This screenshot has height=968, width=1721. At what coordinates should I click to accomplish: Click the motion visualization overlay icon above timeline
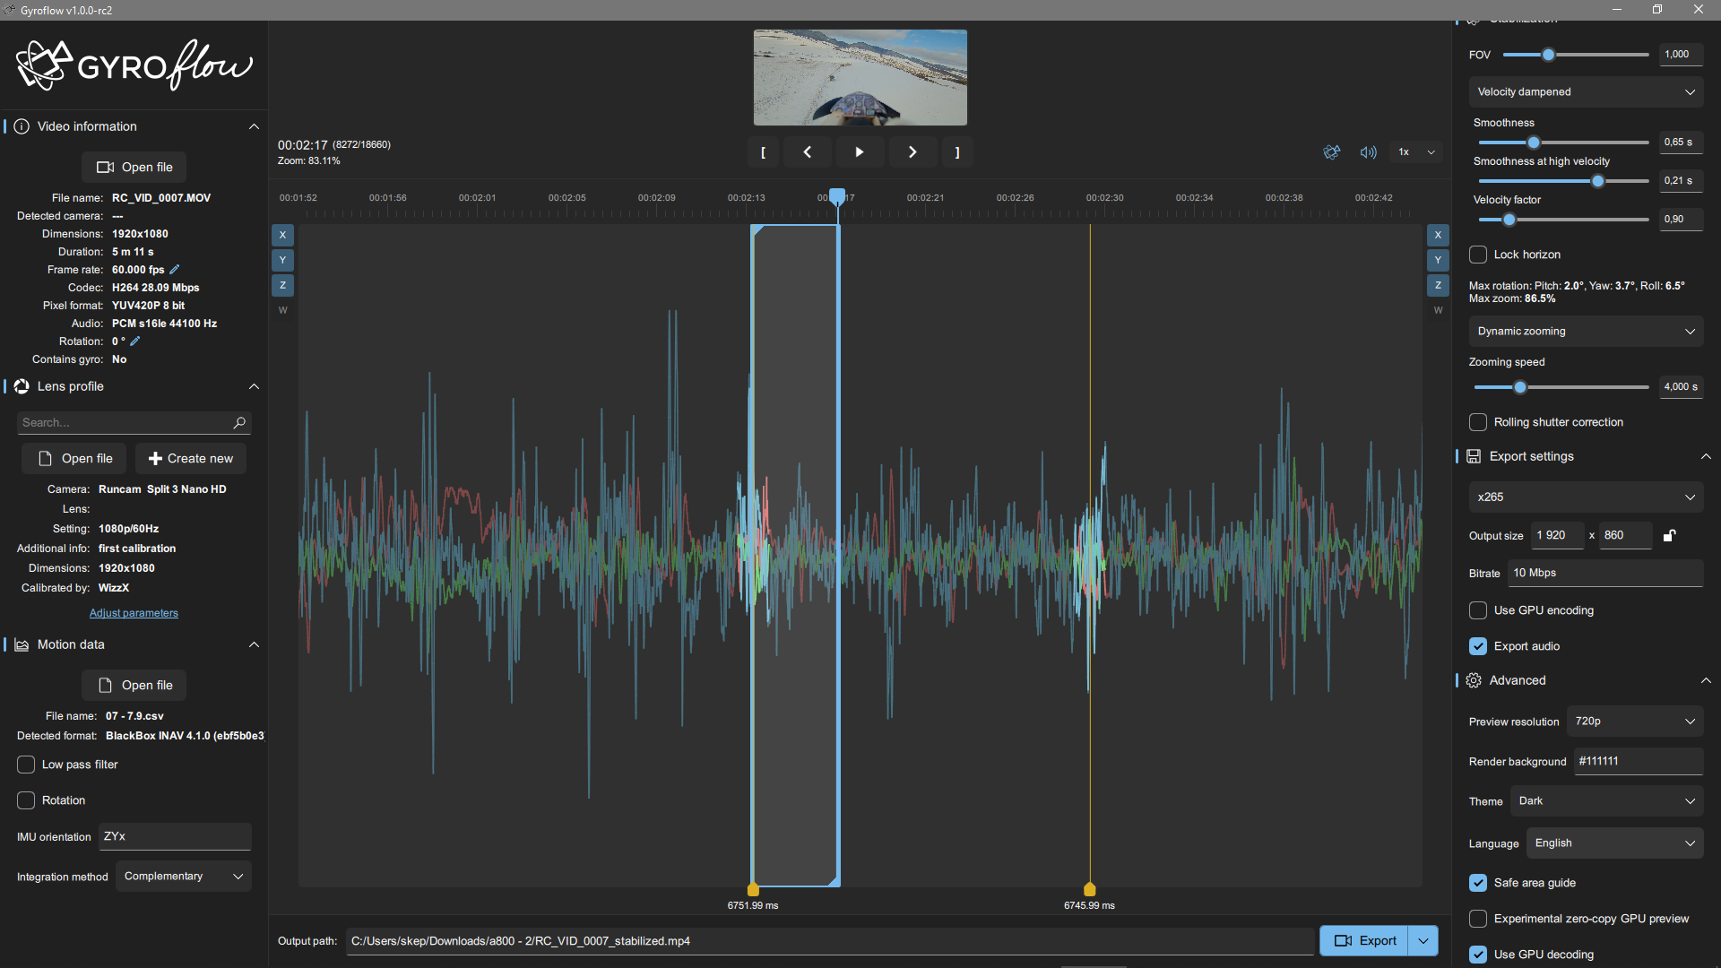(x=1332, y=152)
